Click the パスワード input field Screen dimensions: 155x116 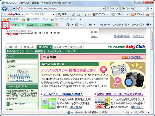click(26, 67)
